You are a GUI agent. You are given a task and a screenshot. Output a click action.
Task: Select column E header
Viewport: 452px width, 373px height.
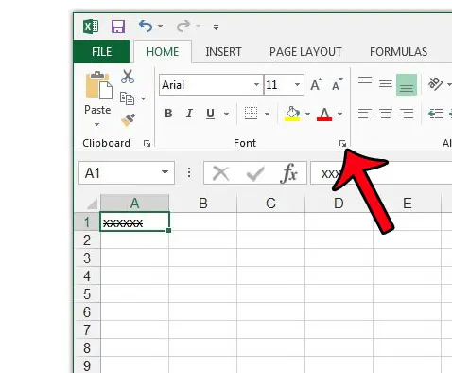point(408,204)
